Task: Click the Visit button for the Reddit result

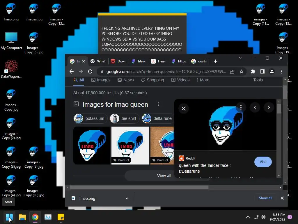Action: (263, 162)
